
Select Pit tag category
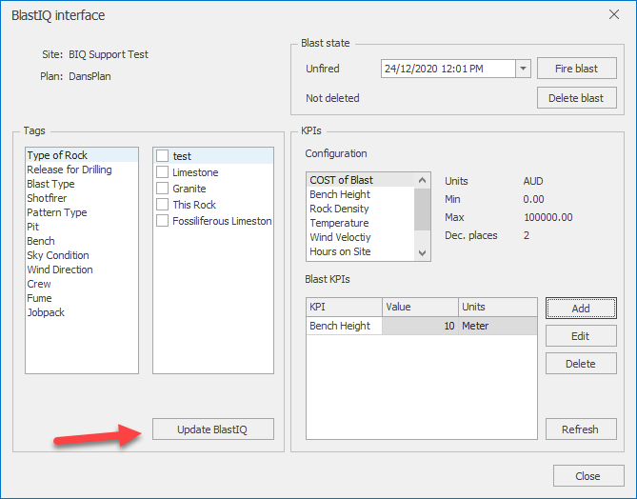tap(82, 227)
